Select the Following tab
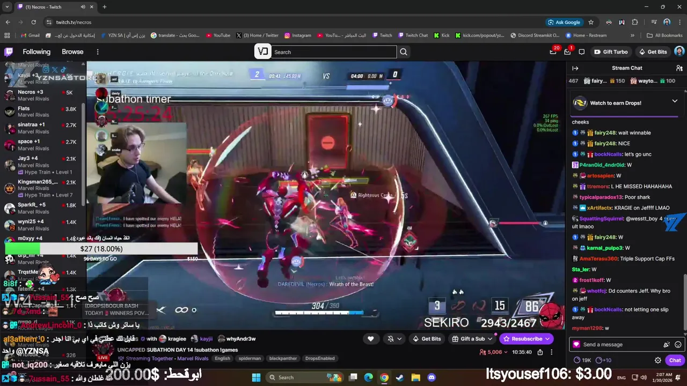Image resolution: width=687 pixels, height=386 pixels. tap(36, 52)
